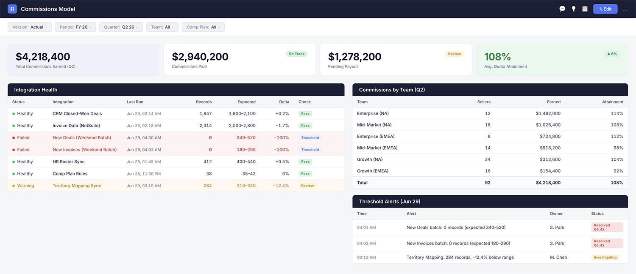This screenshot has height=274, width=636.
Task: Click the 108% Avg. Quota Attainment value
Action: point(497,57)
